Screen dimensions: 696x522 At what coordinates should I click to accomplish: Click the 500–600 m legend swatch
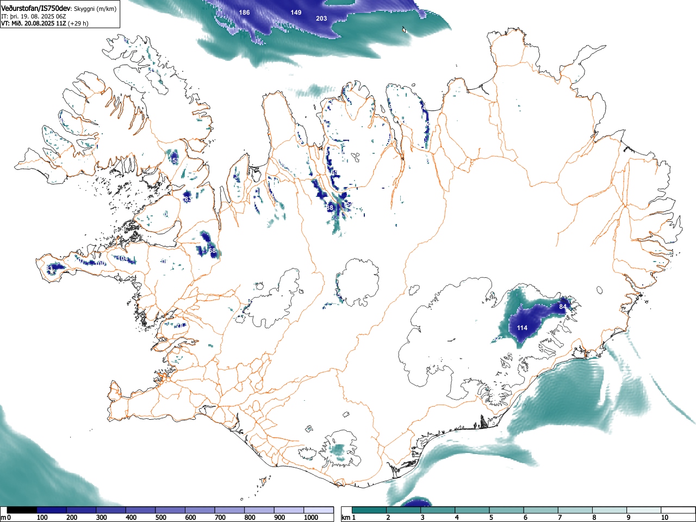click(x=170, y=510)
